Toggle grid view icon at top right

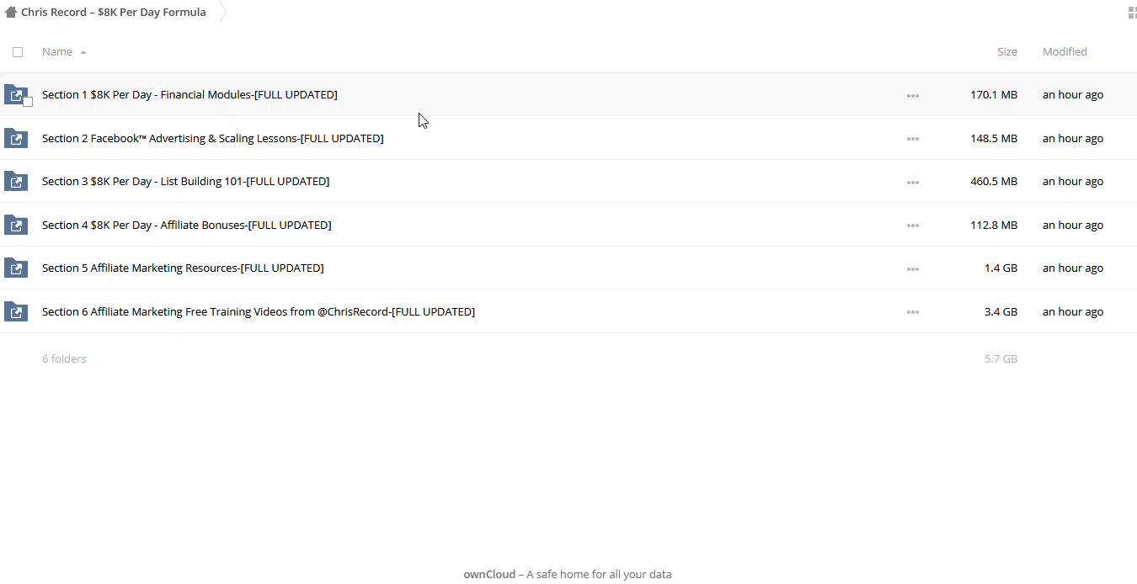click(1131, 13)
